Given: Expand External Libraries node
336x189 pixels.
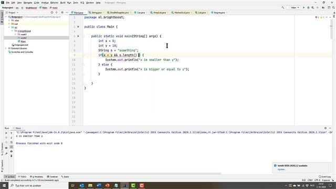Looking at the screenshot, I should [6, 48].
